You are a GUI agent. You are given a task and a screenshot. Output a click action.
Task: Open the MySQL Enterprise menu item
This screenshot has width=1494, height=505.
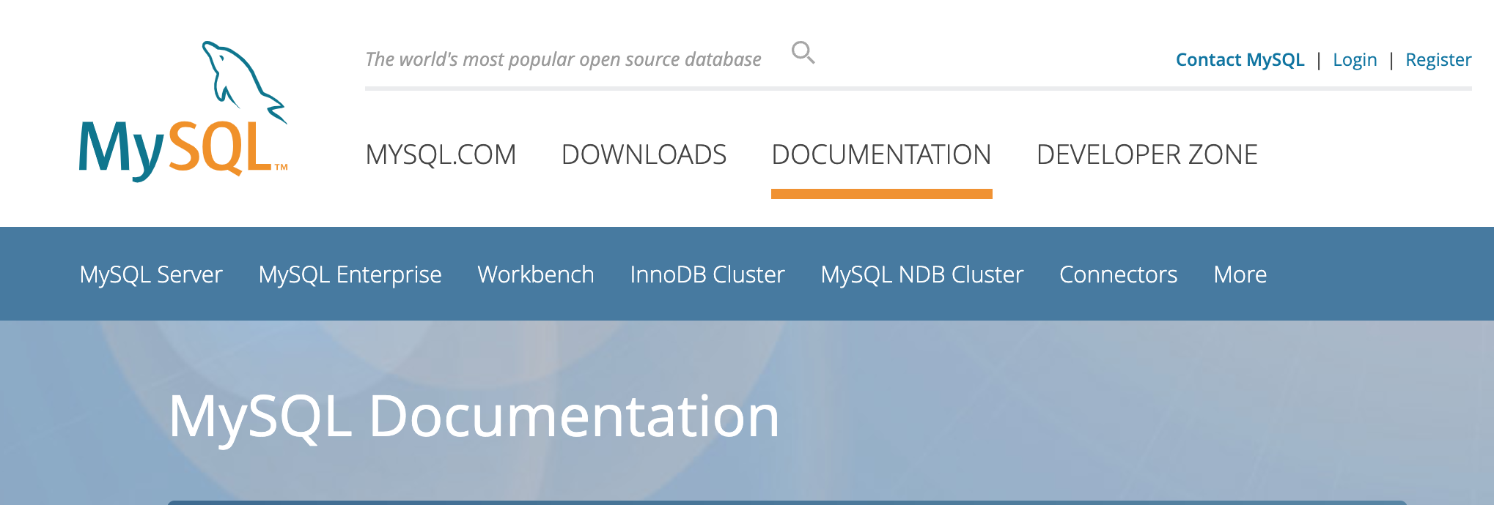click(350, 274)
